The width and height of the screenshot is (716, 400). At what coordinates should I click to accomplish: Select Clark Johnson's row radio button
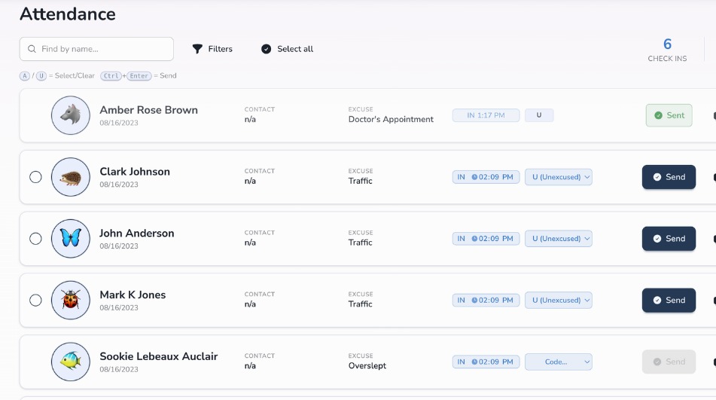[x=35, y=177]
